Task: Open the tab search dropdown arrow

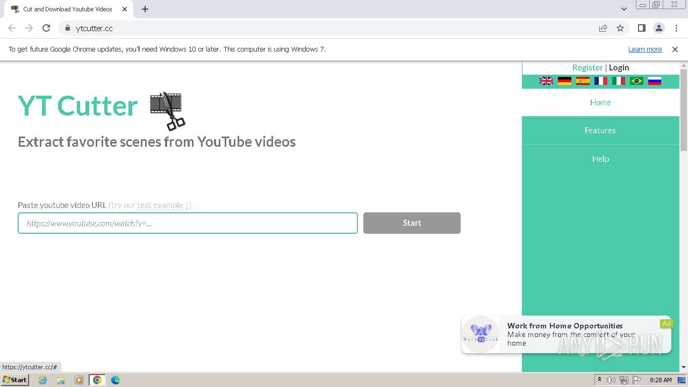Action: (623, 9)
